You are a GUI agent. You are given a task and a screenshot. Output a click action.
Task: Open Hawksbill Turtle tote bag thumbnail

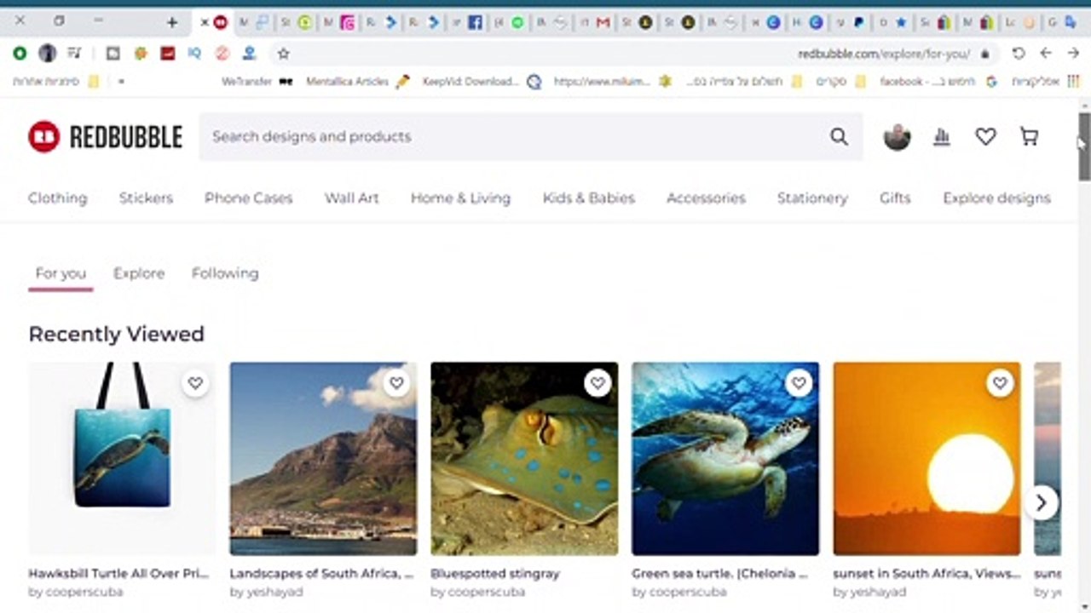coord(122,459)
